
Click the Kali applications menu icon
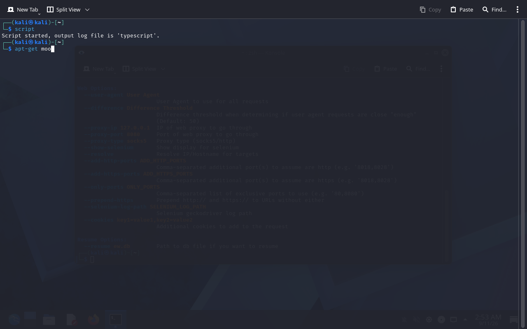click(x=14, y=320)
